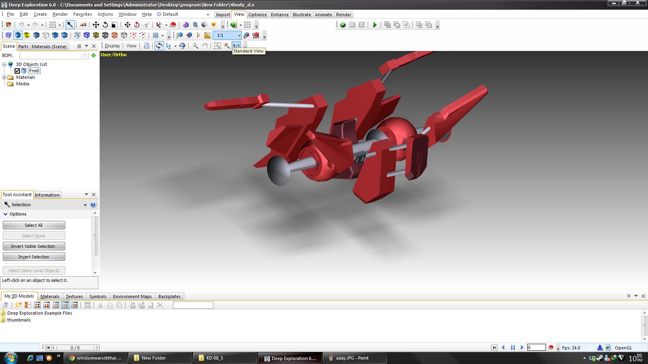Open the undo history dropdown arrow
The image size is (648, 364).
[28, 25]
